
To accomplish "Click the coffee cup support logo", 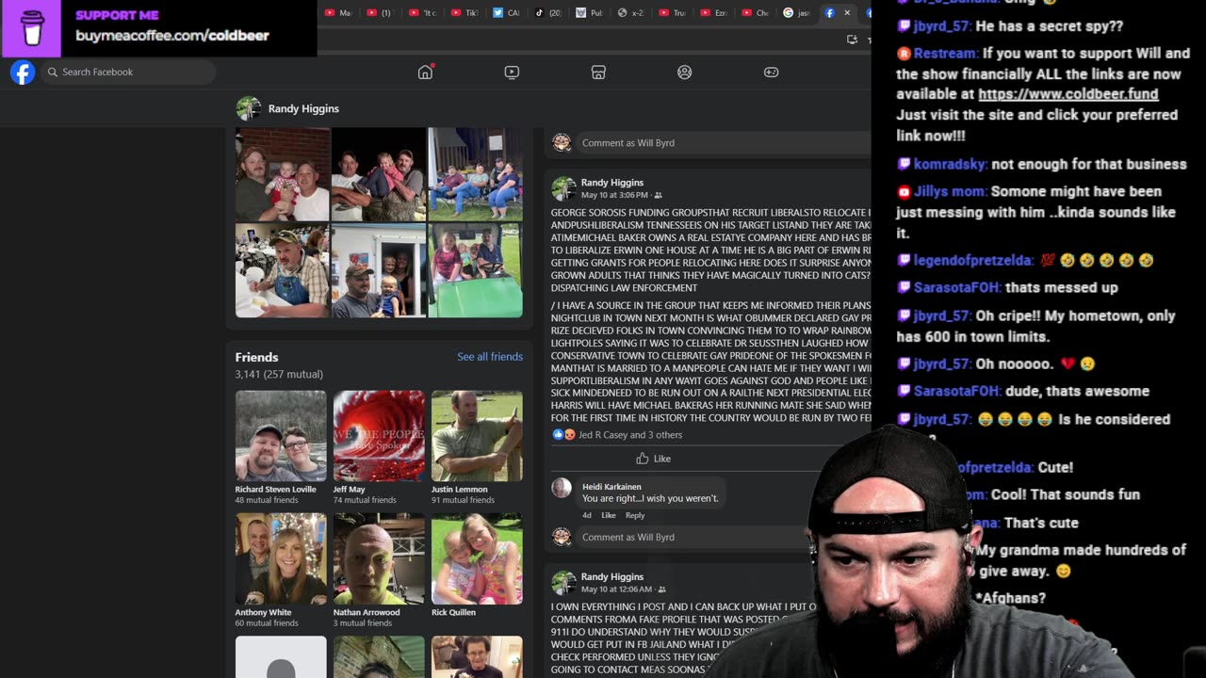I will (32, 28).
